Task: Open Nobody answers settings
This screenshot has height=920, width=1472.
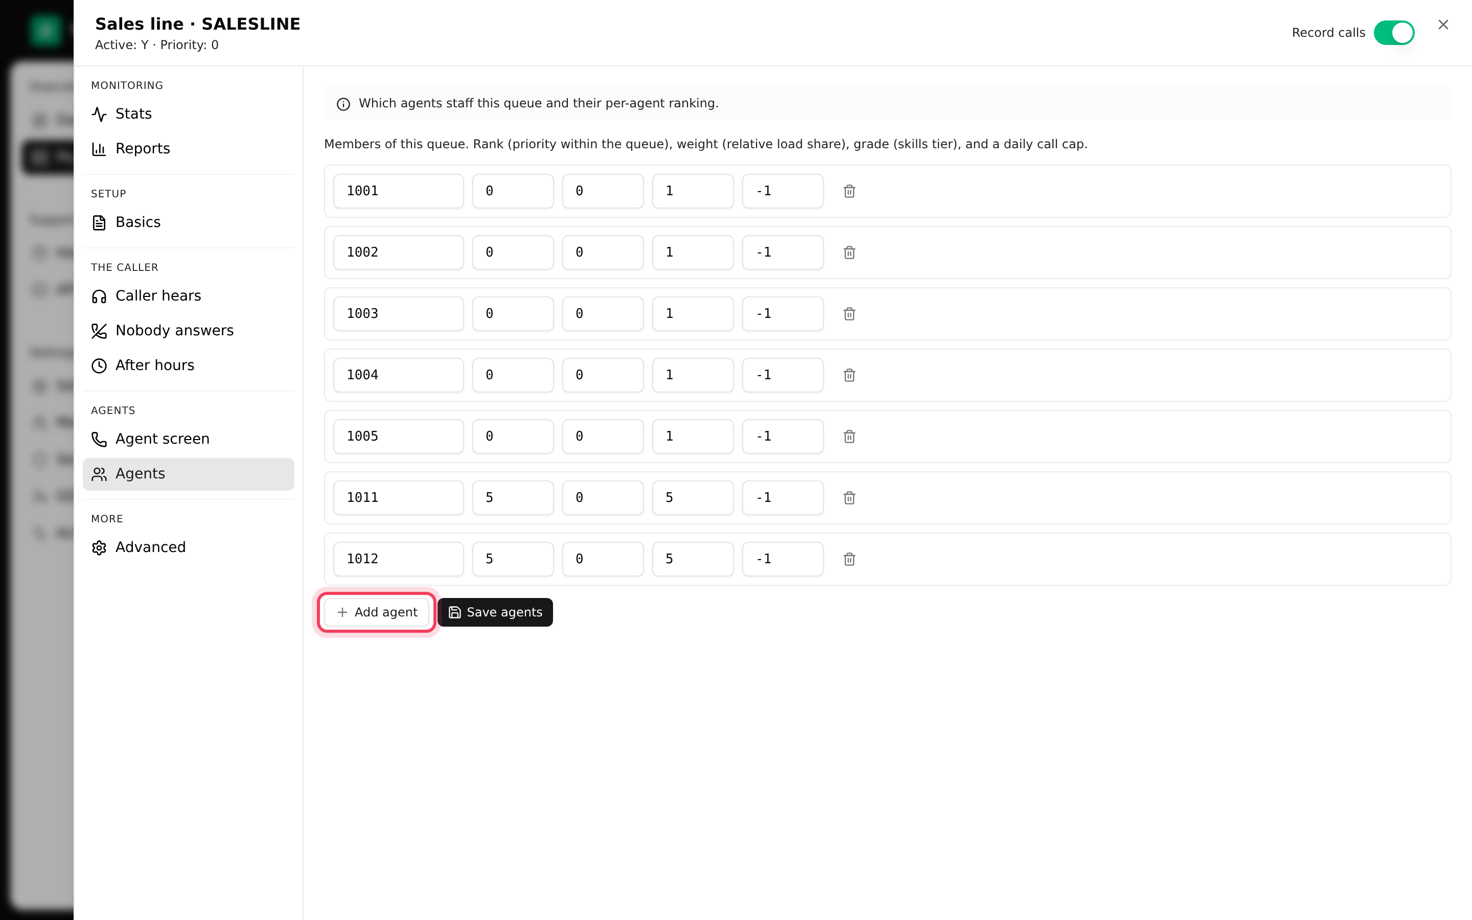Action: pos(188,330)
